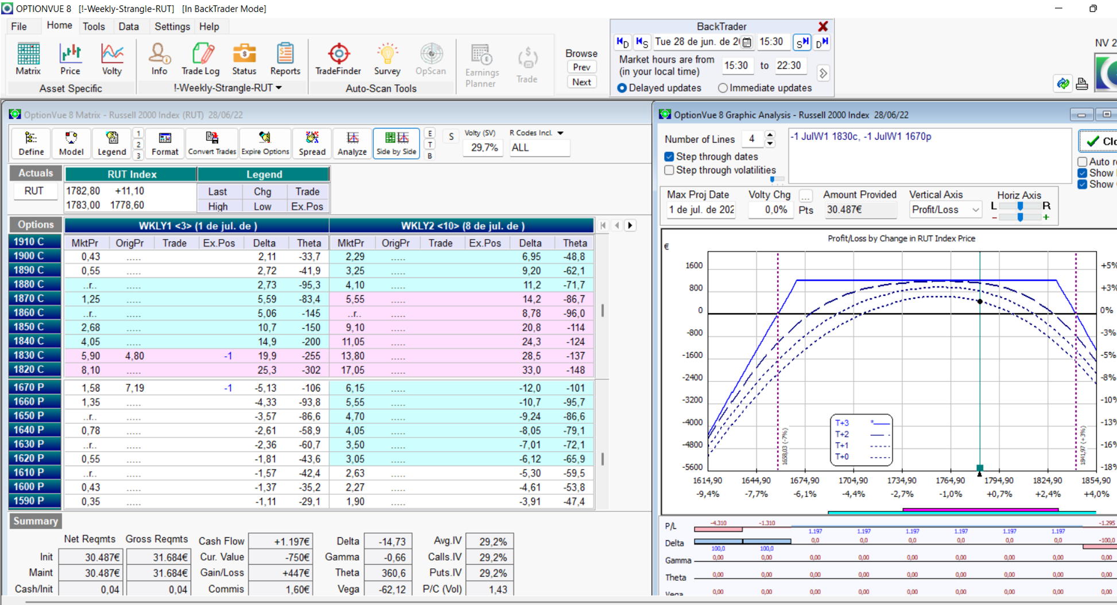1117x605 pixels.
Task: Toggle the Auto checkbox in Graphic Analysis
Action: click(x=1083, y=162)
